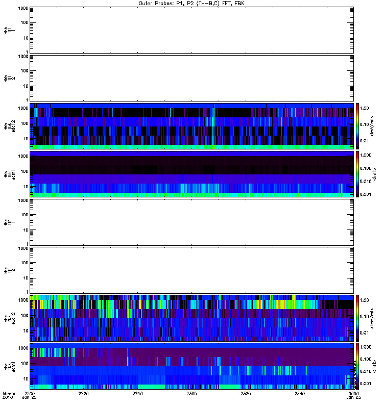383x408 pixels.
Task: Click the '1000' y-tick of the top thb fff panel
Action: (23, 9)
